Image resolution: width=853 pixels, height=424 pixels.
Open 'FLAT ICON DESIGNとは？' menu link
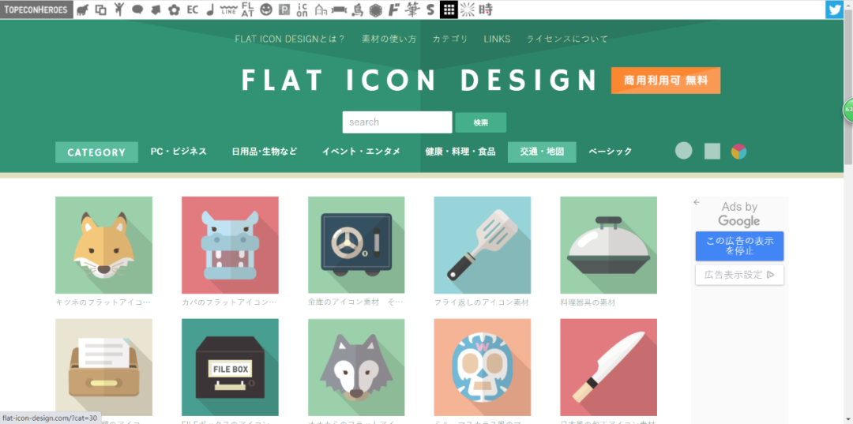pos(290,39)
